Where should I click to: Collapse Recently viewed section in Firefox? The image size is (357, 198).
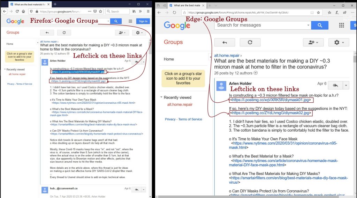(5, 69)
